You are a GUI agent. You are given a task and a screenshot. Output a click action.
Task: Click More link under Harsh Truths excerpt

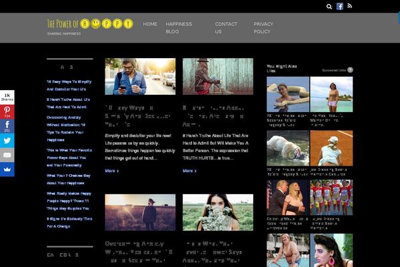[189, 171]
